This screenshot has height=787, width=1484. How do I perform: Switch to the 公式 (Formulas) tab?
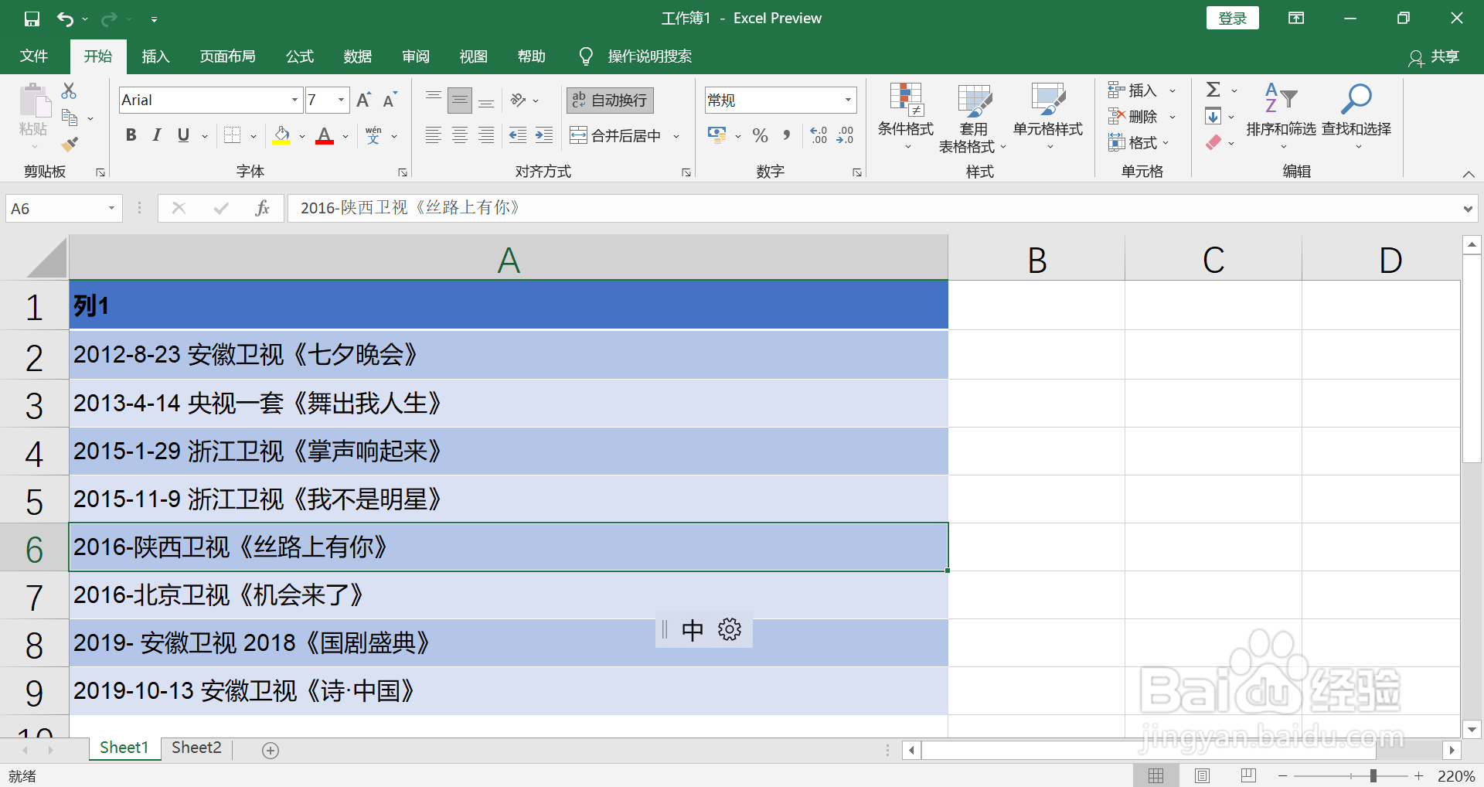(x=300, y=56)
